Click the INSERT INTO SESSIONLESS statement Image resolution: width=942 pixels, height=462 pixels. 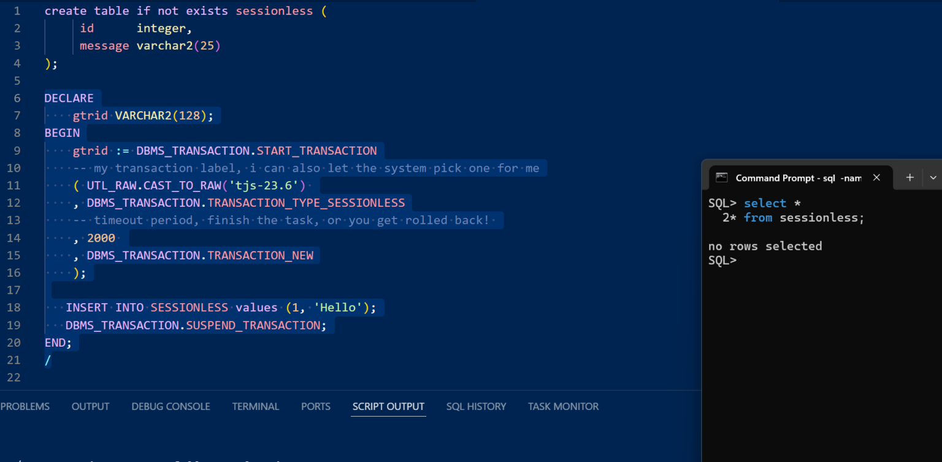[x=221, y=307]
